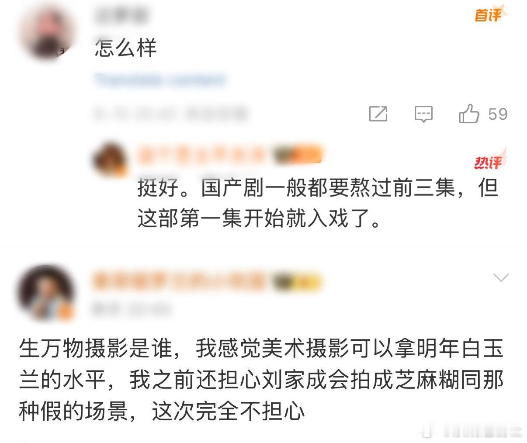This screenshot has width=527, height=443.
Task: Select the 怎么样 comment text
Action: tap(126, 48)
